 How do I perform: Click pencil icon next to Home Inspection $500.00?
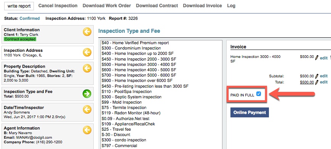[x=317, y=58]
